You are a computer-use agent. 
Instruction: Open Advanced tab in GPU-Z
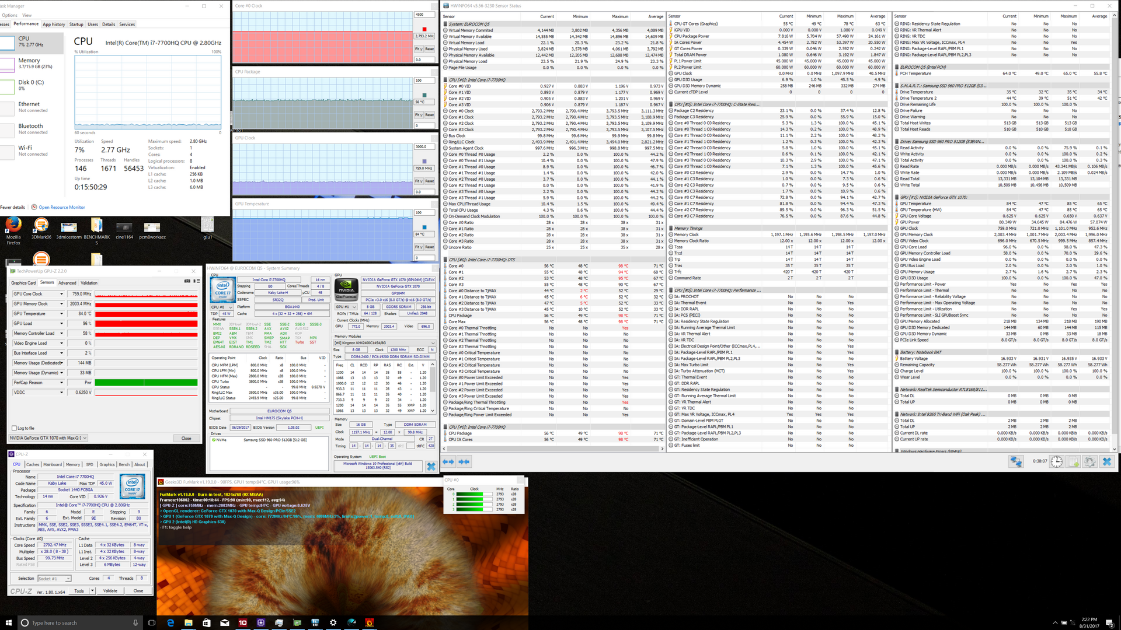coord(67,283)
